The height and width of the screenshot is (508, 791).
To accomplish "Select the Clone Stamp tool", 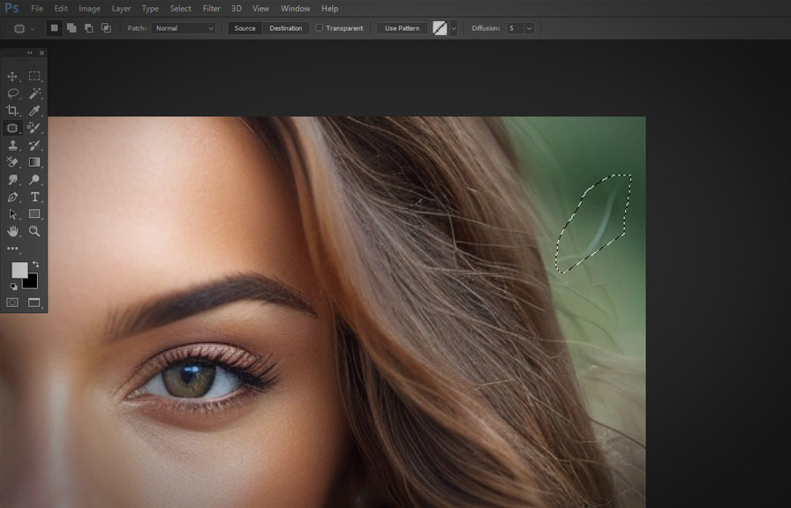I will click(x=13, y=145).
